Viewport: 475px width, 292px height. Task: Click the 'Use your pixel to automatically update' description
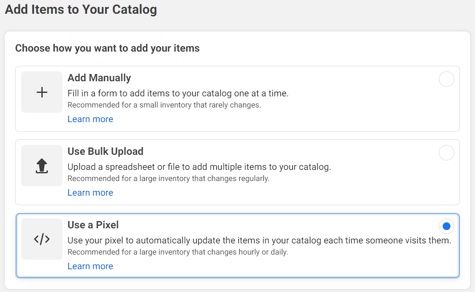(259, 240)
